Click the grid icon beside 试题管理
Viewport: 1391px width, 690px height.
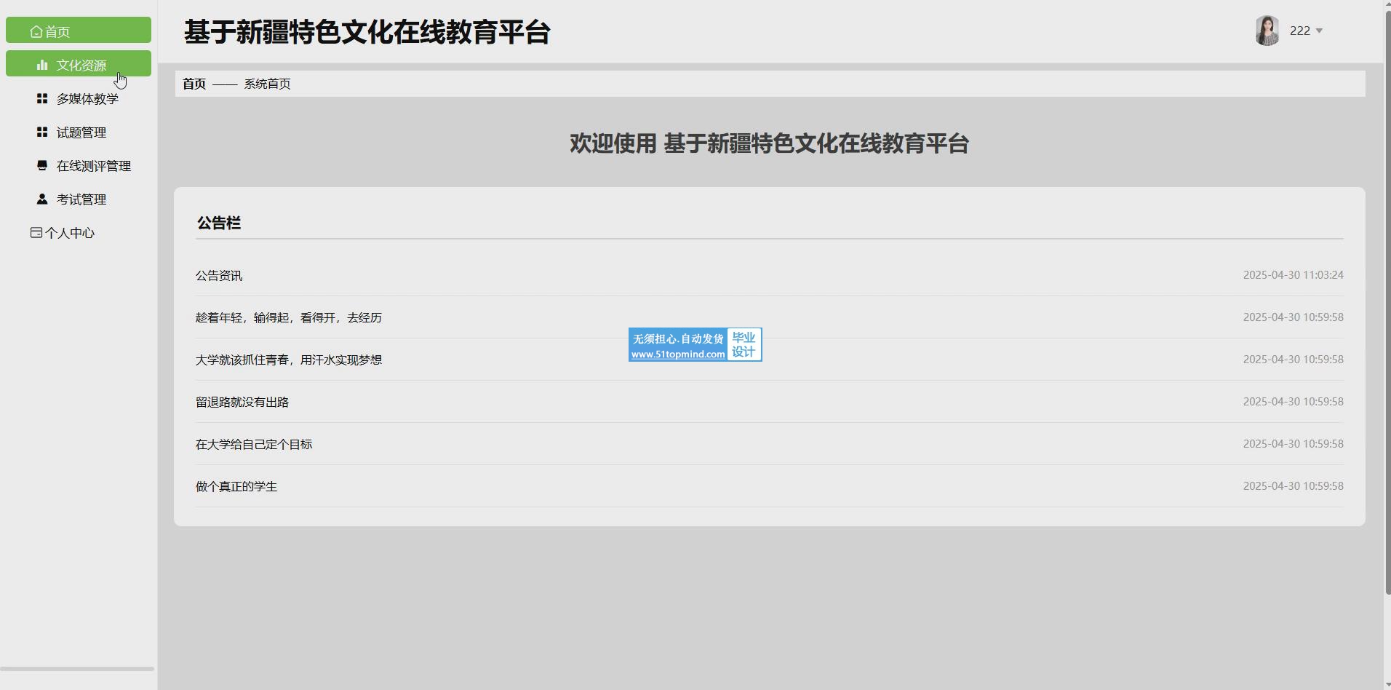(x=42, y=132)
